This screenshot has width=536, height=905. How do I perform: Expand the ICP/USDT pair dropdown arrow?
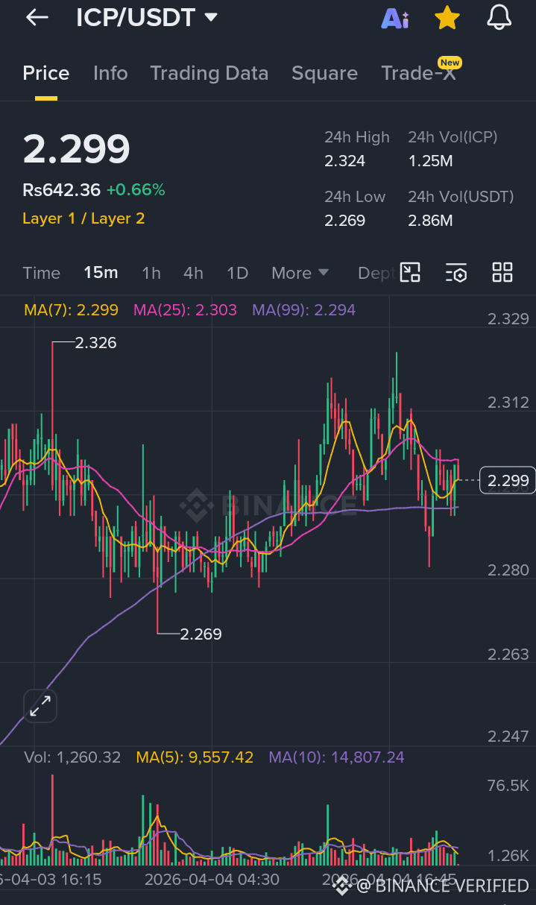click(211, 17)
